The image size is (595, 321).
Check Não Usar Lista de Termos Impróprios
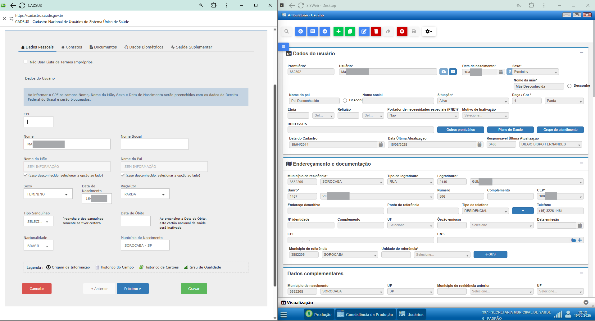[x=25, y=62]
